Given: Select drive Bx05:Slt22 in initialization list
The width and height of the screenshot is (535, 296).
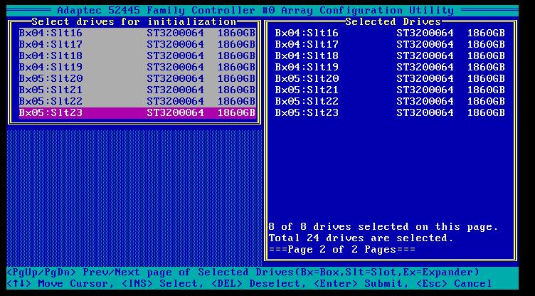Looking at the screenshot, I should (137, 101).
